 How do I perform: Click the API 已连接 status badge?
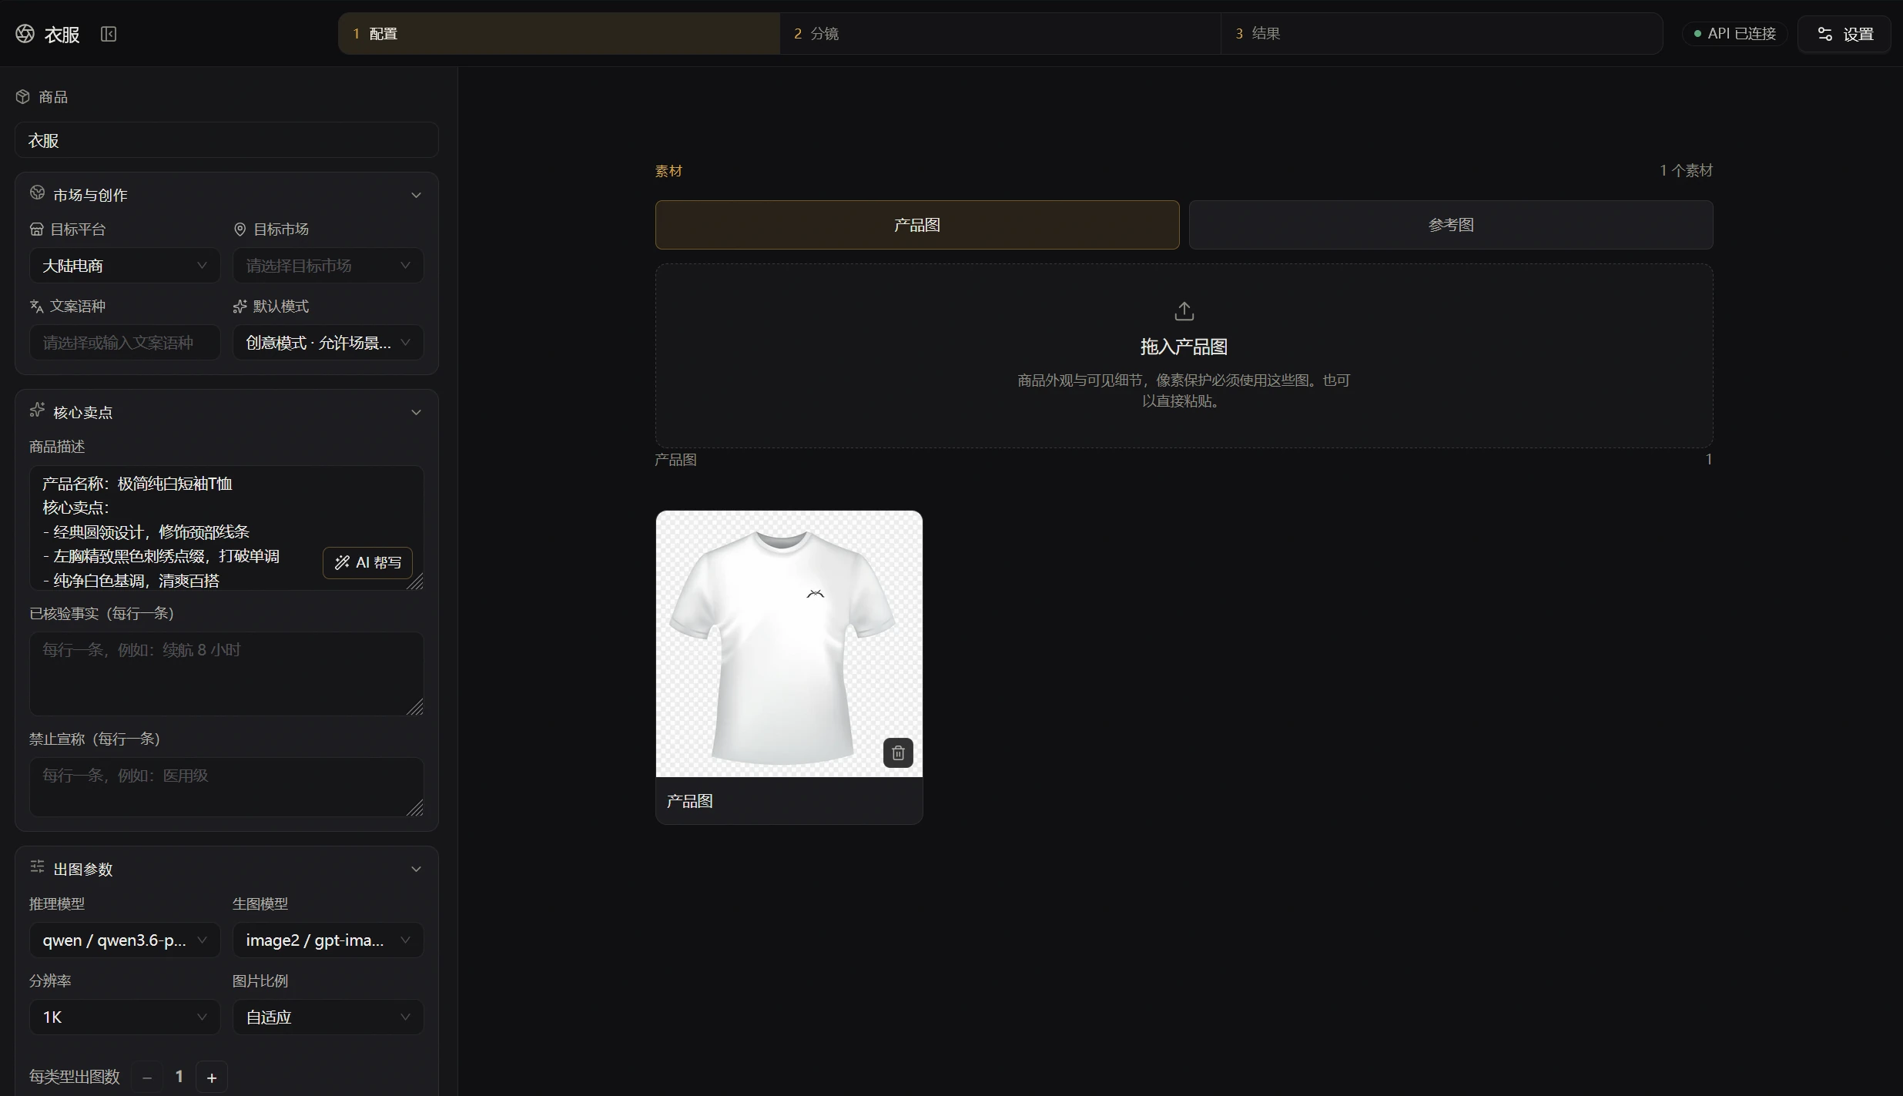point(1734,34)
